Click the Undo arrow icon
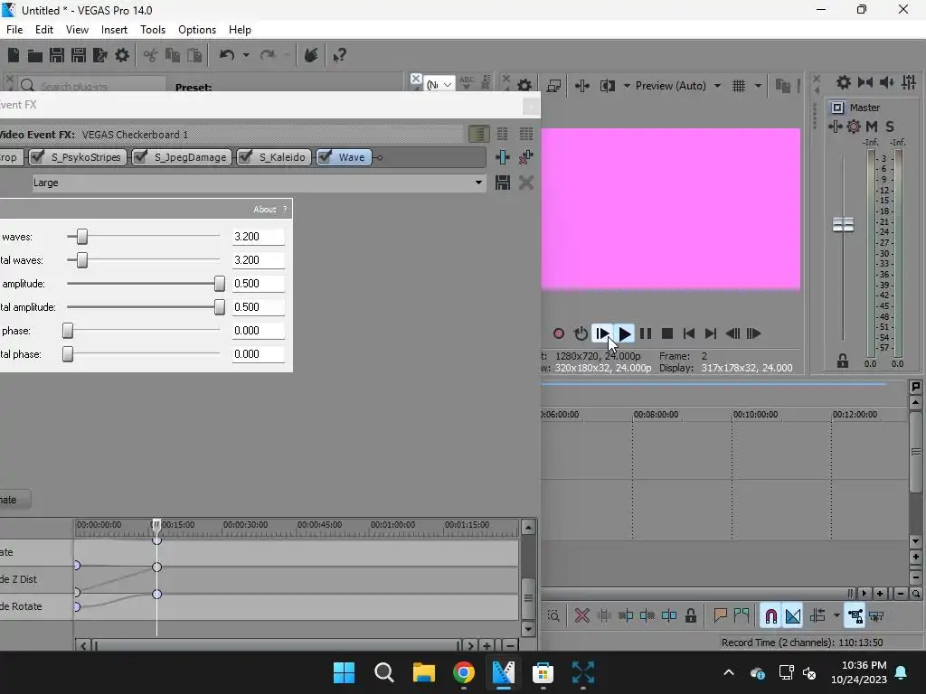The image size is (926, 694). tap(227, 55)
